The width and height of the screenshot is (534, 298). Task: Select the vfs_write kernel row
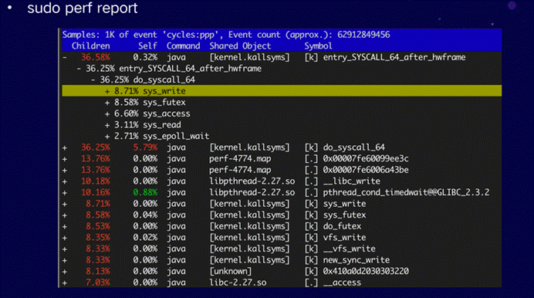(282, 237)
